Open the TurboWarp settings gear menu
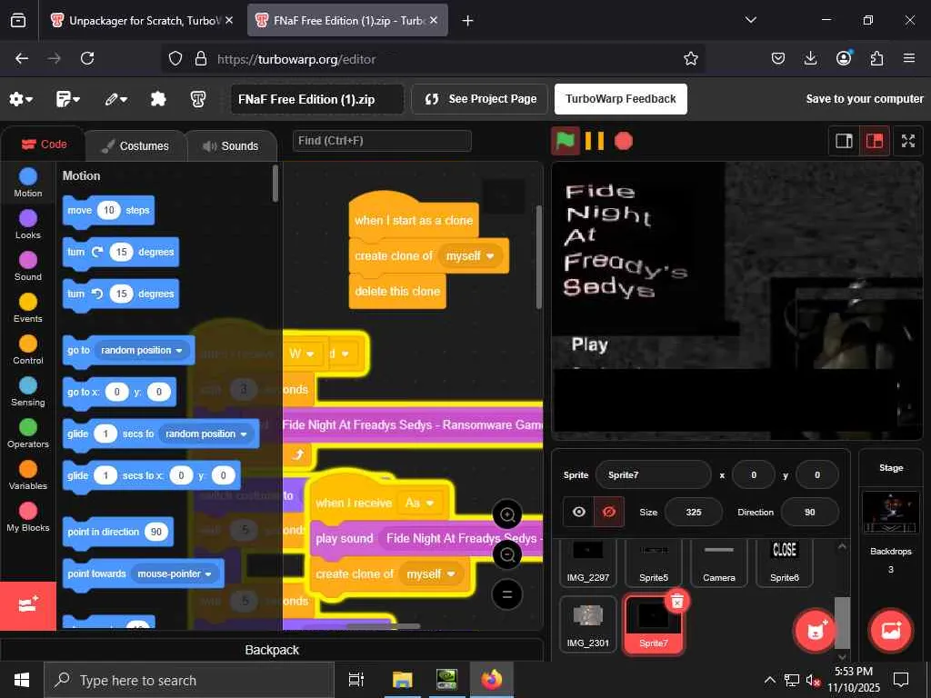This screenshot has width=931, height=698. [21, 99]
